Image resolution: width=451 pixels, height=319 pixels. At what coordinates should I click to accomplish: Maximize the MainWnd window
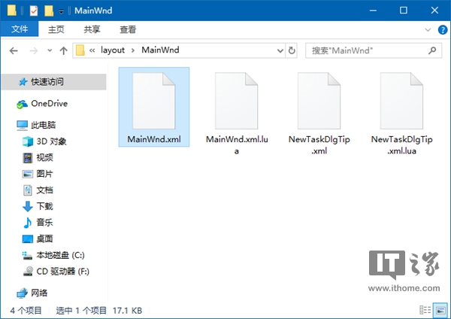[404, 11]
